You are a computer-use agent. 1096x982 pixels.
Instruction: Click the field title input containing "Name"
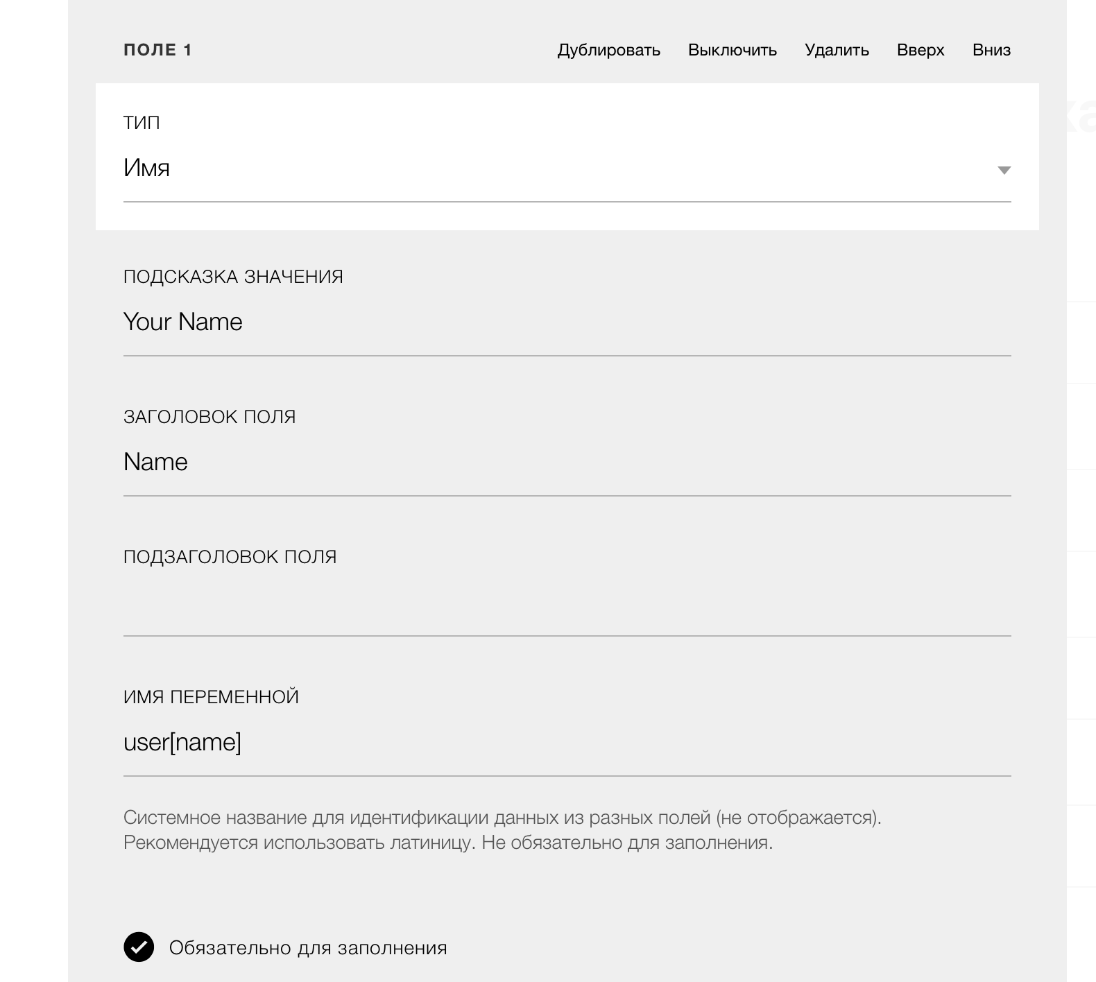pos(567,463)
